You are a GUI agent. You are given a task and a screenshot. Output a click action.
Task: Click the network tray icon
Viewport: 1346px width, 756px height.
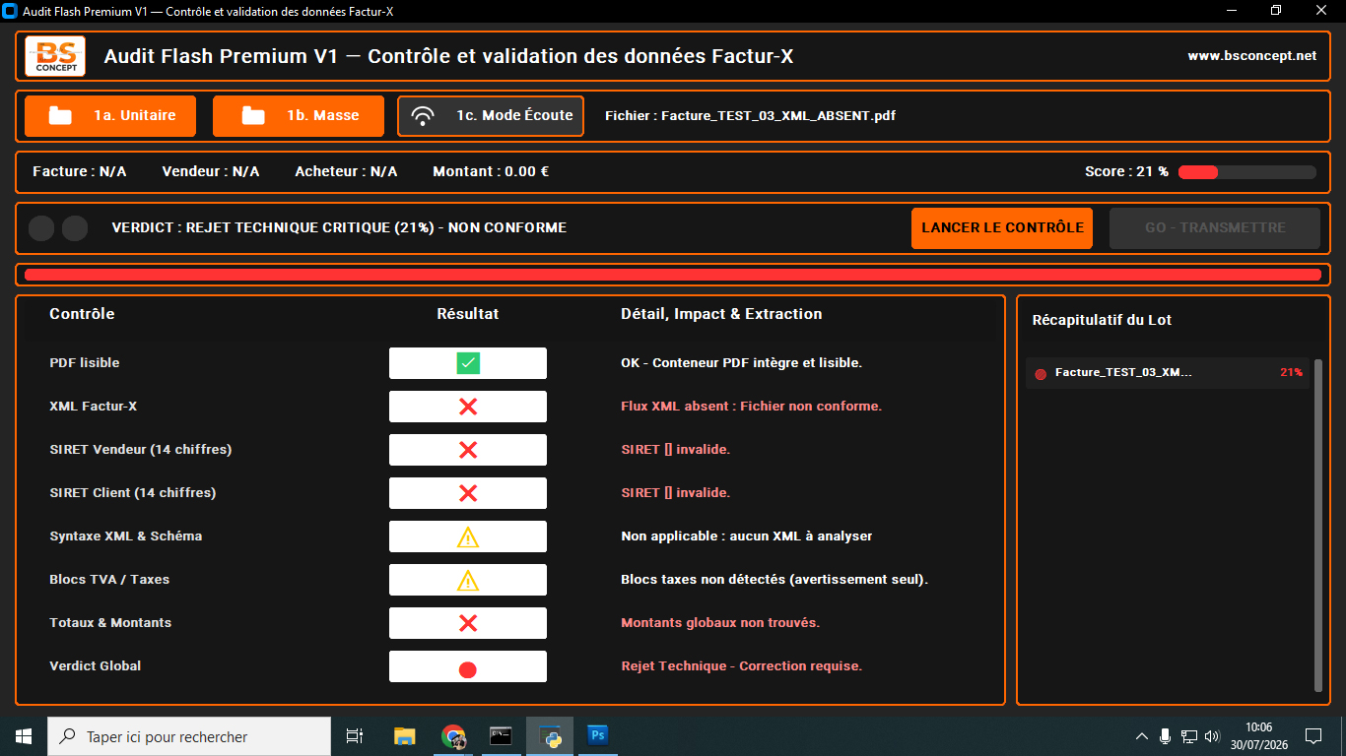pos(1189,736)
